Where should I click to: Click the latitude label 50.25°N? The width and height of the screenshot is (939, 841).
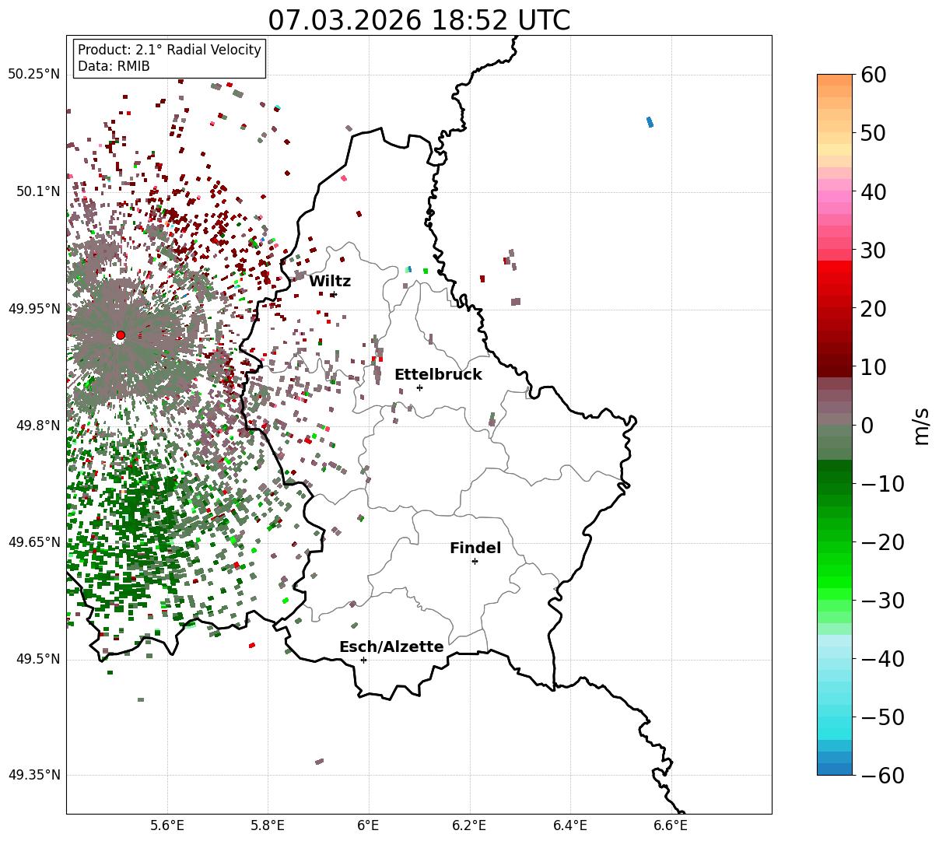(x=33, y=75)
